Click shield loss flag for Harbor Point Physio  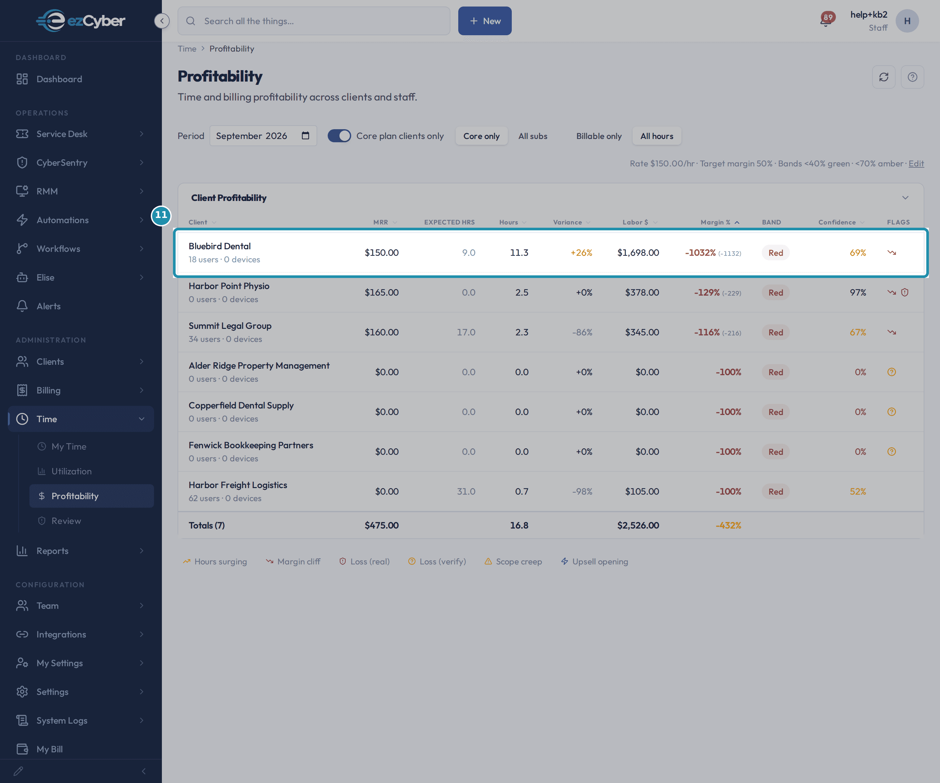(x=905, y=293)
